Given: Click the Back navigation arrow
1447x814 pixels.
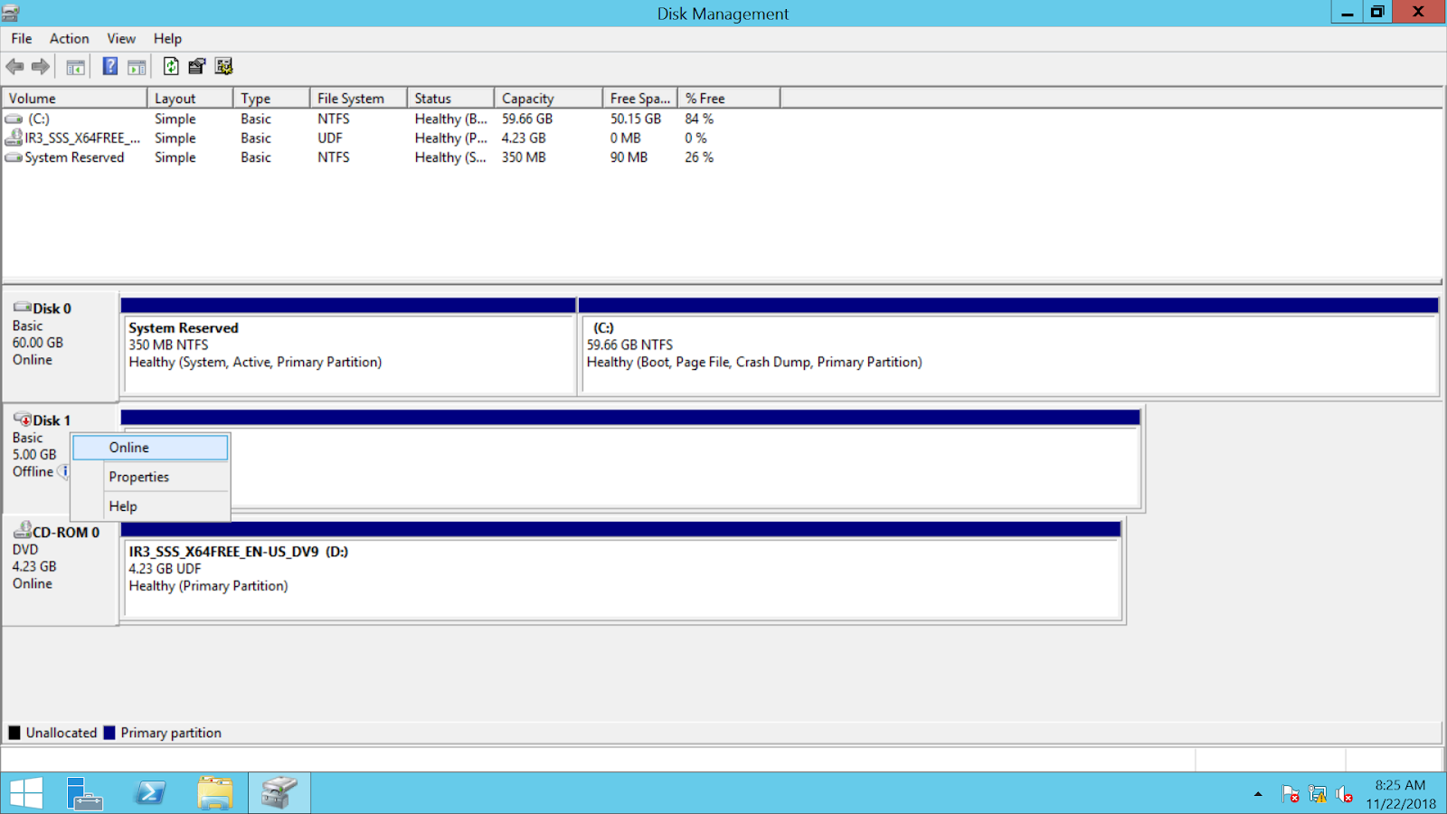Looking at the screenshot, I should [14, 66].
